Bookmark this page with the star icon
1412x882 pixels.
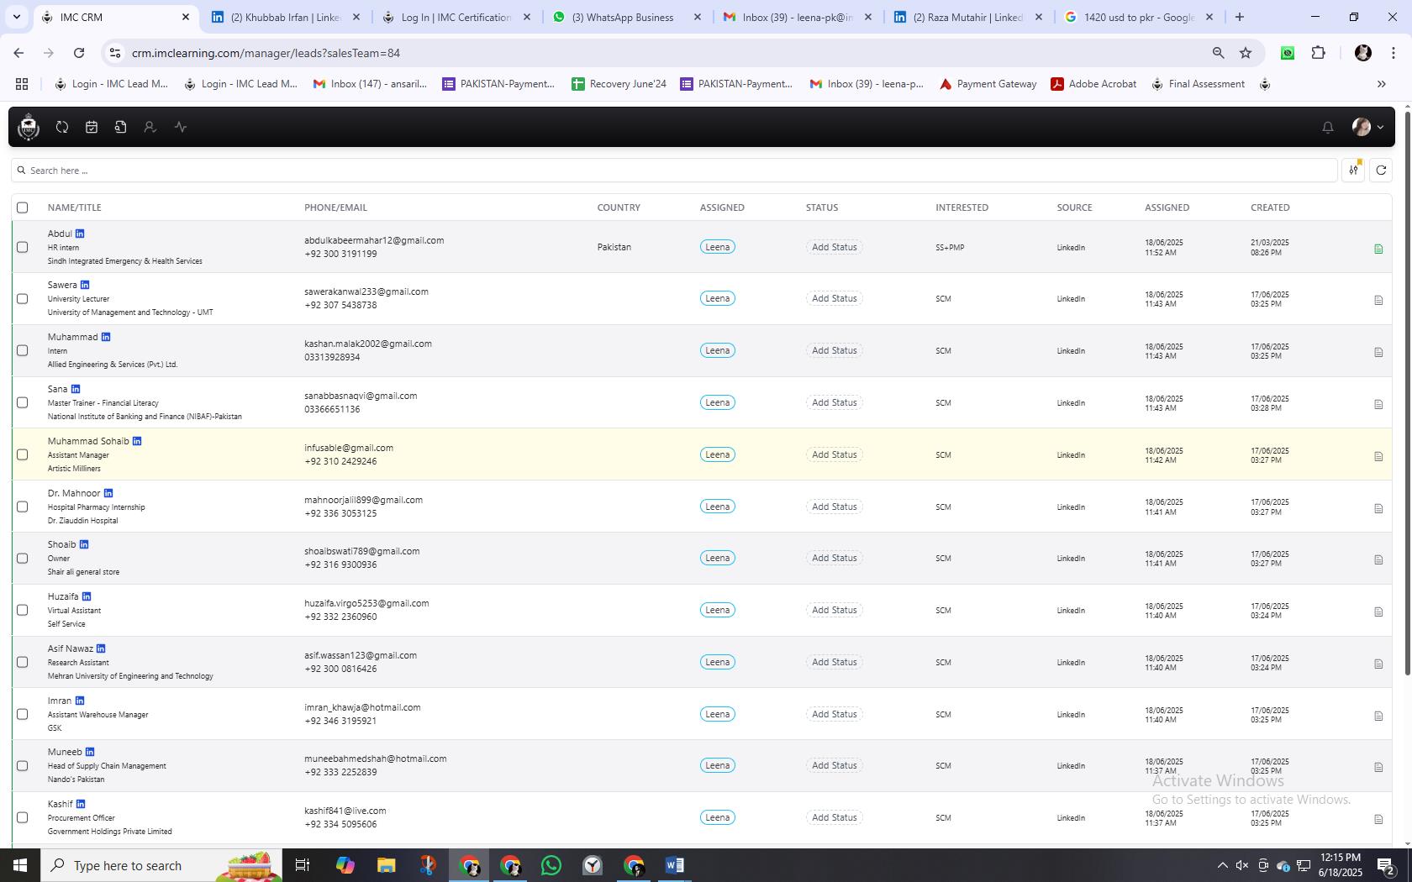[x=1246, y=53]
